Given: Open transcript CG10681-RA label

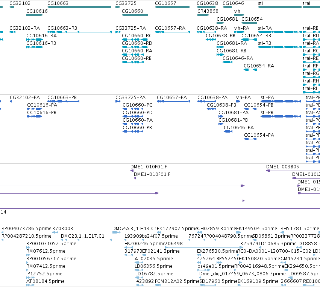Looking at the screenshot, I should 232,43.
